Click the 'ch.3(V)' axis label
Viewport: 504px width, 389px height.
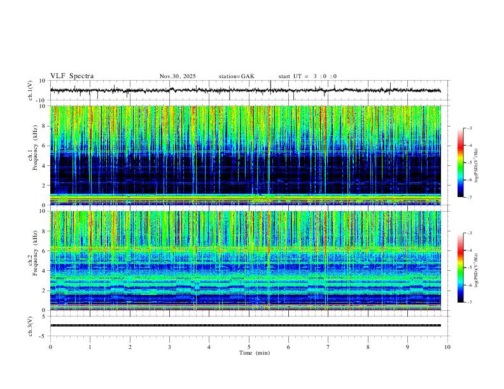[x=31, y=327]
